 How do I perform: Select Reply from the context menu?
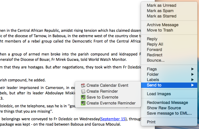tap(169, 39)
